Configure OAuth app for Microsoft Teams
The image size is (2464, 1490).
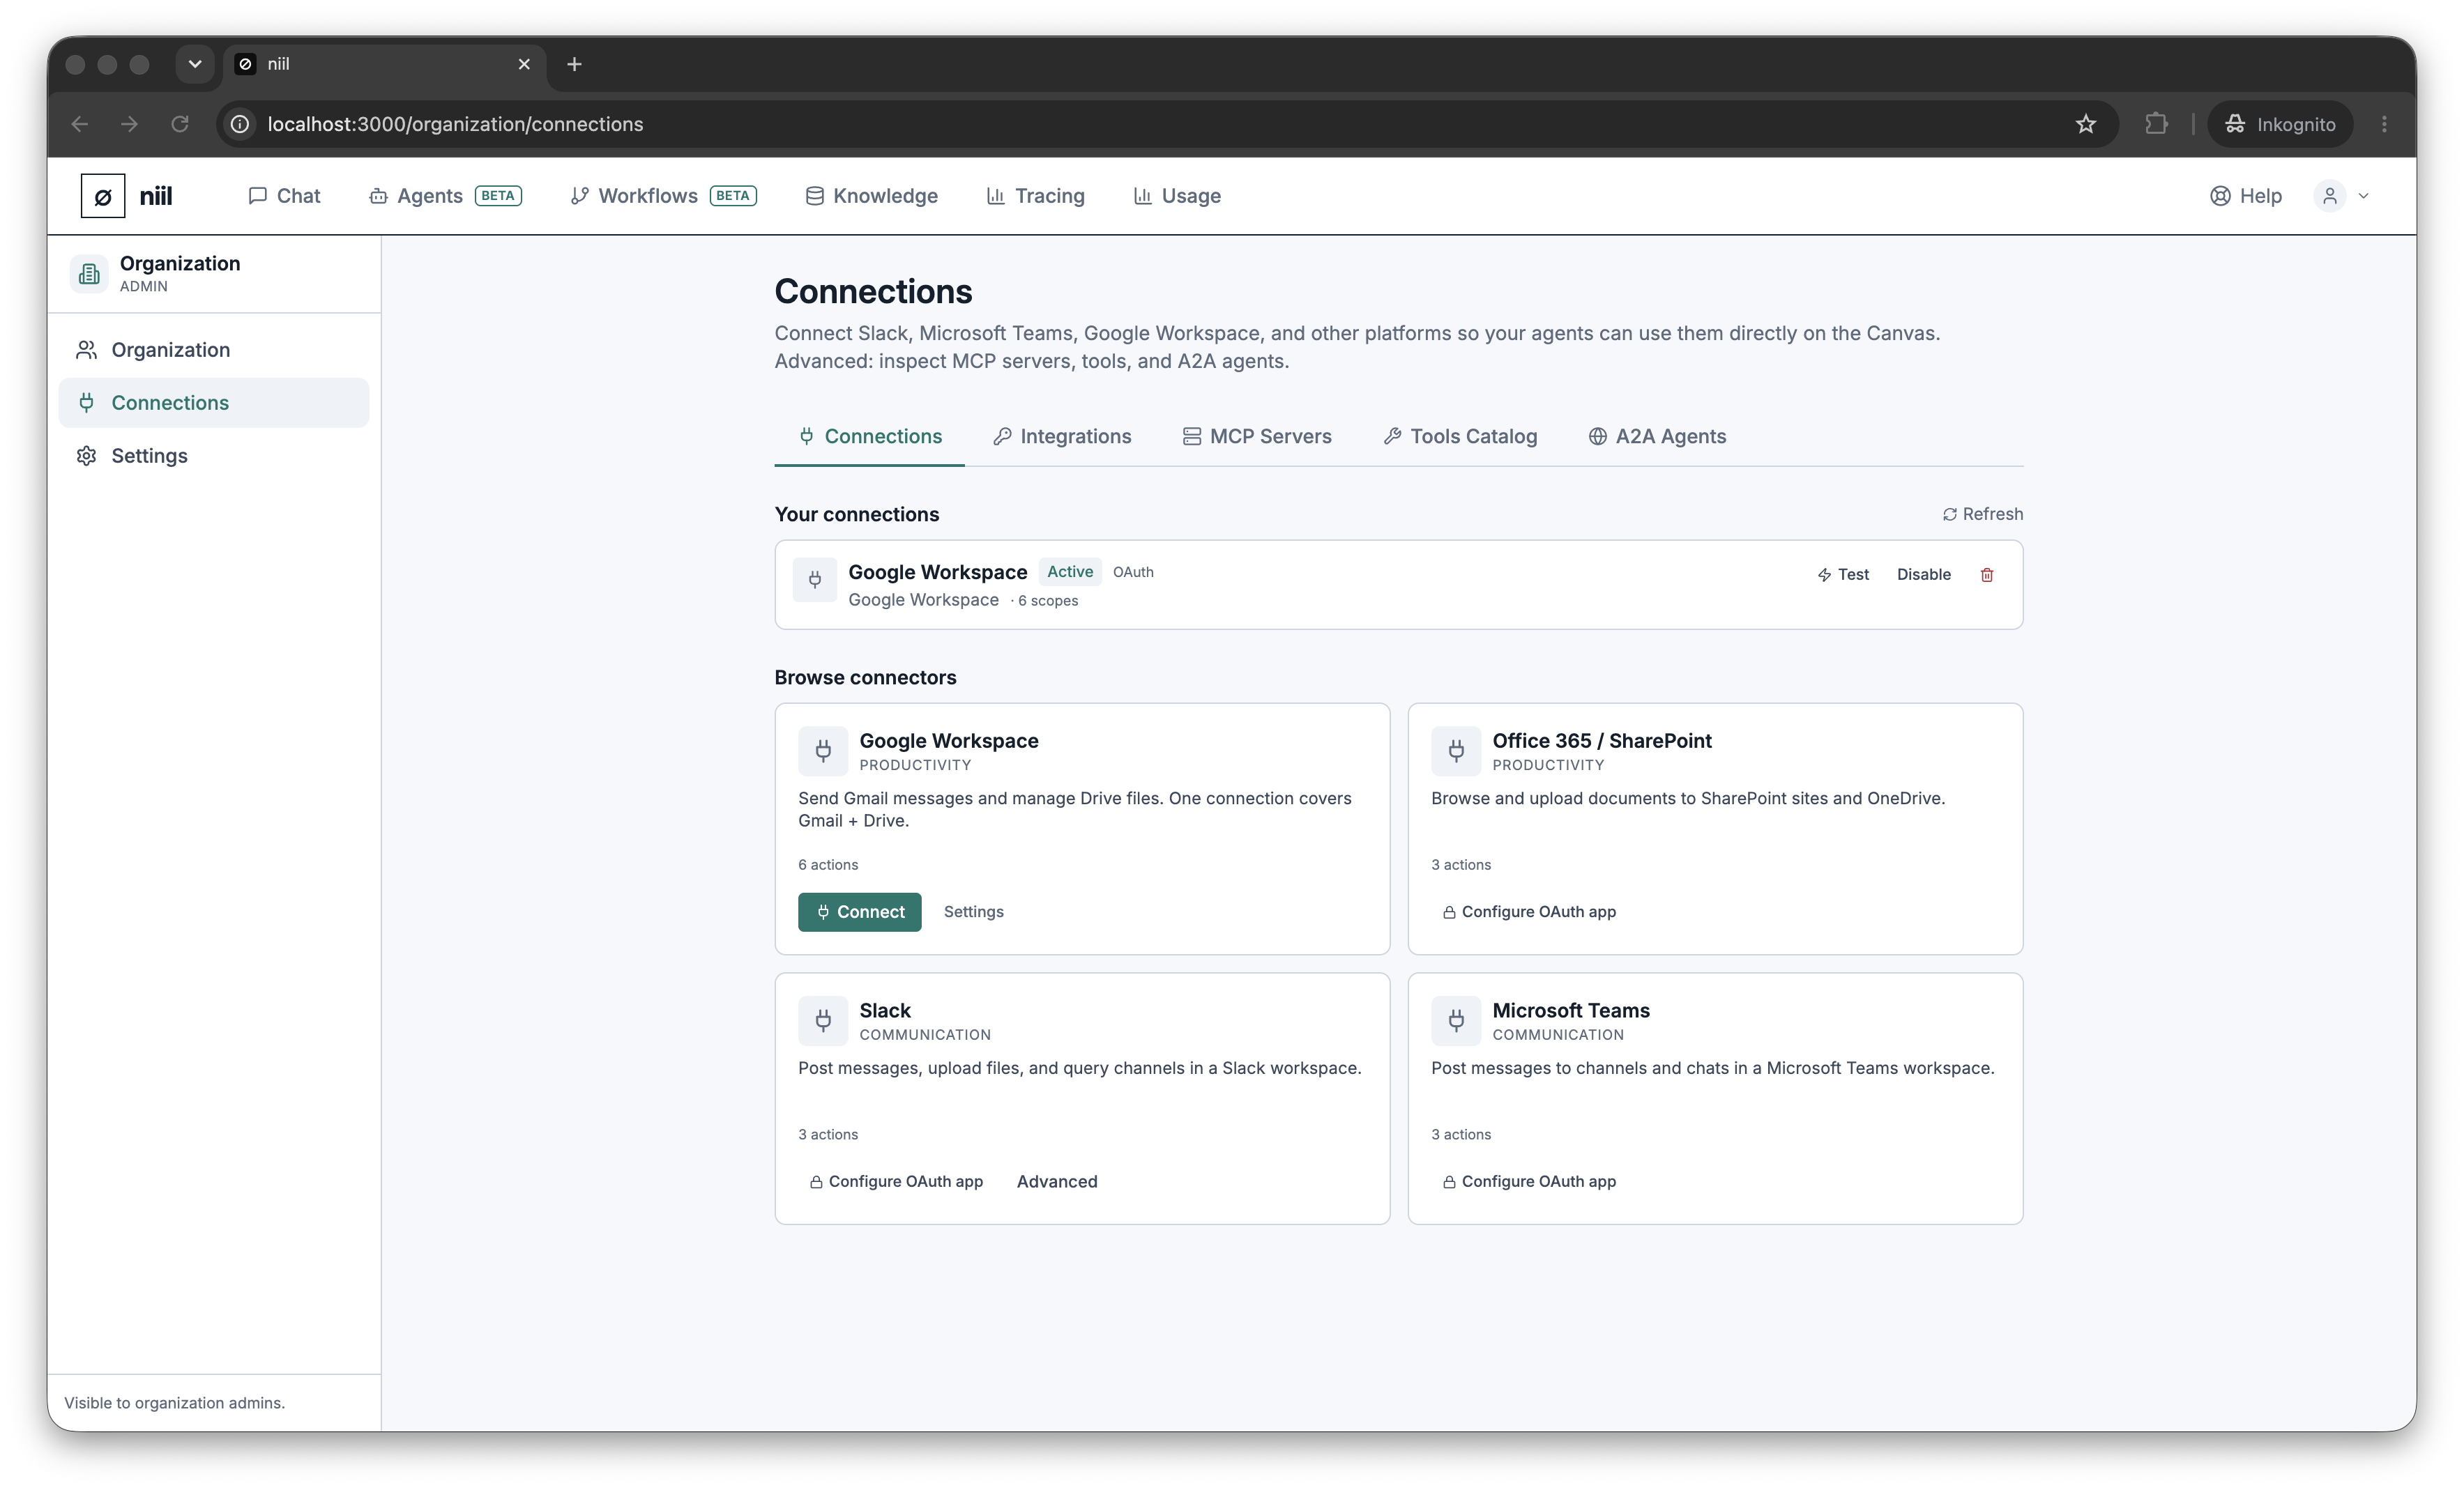pos(1529,1181)
